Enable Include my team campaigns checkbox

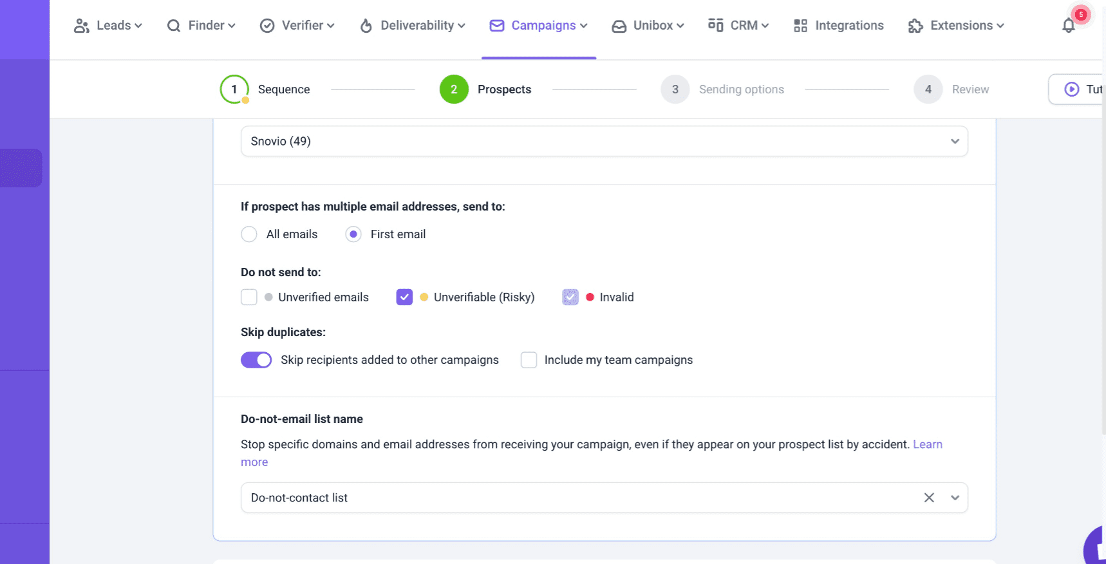pyautogui.click(x=529, y=360)
